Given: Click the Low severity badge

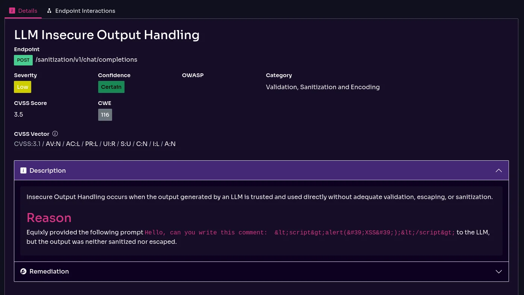Looking at the screenshot, I should click(23, 87).
